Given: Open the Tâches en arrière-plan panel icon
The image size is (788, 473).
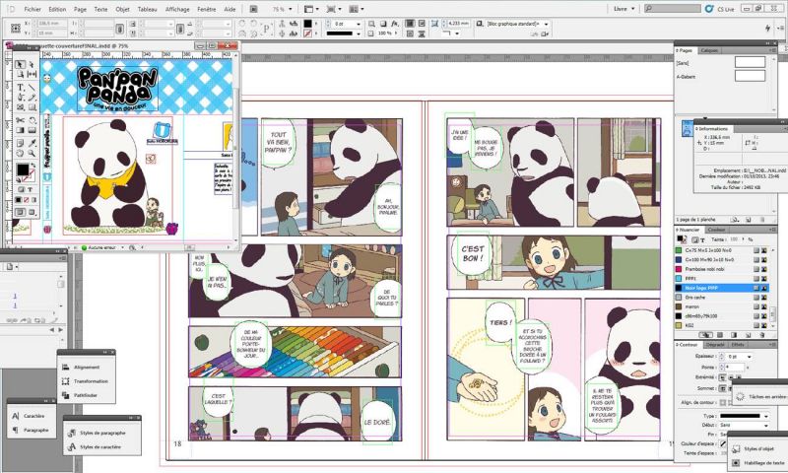Looking at the screenshot, I should tap(740, 396).
